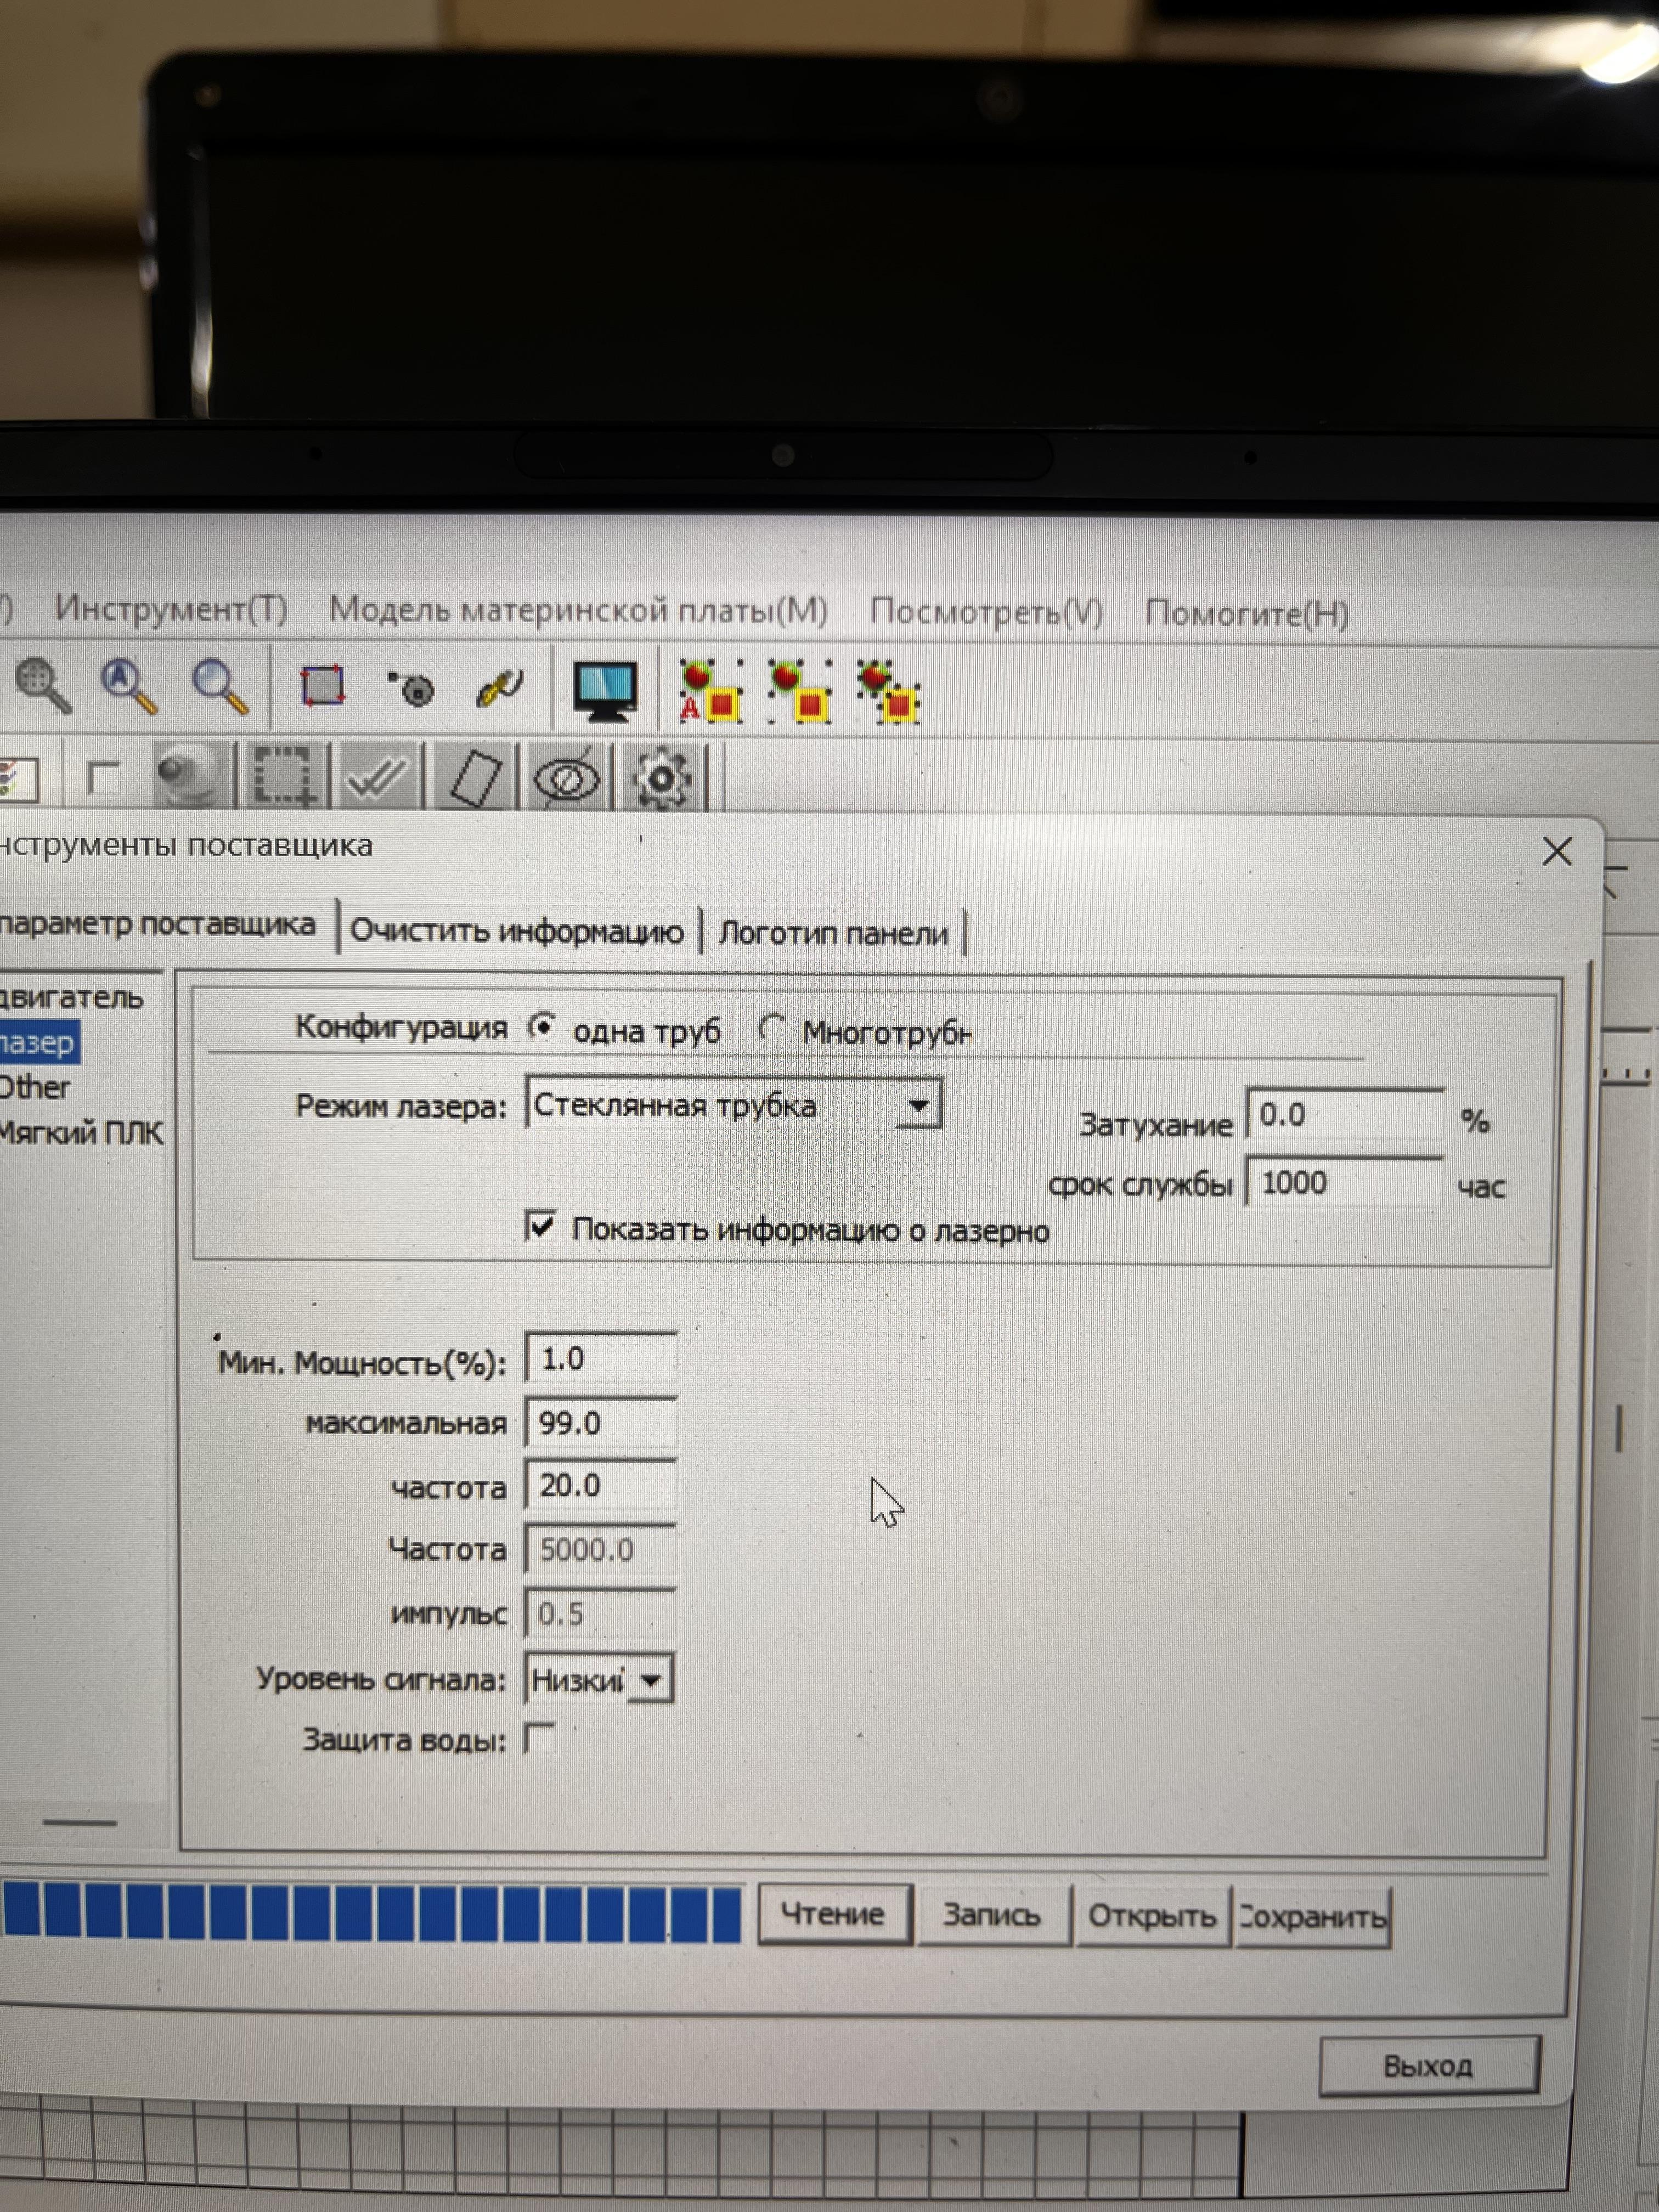Screen dimensions: 1659x2212
Task: Click the red-yellow icon with green-outlined ball
Action: (800, 692)
